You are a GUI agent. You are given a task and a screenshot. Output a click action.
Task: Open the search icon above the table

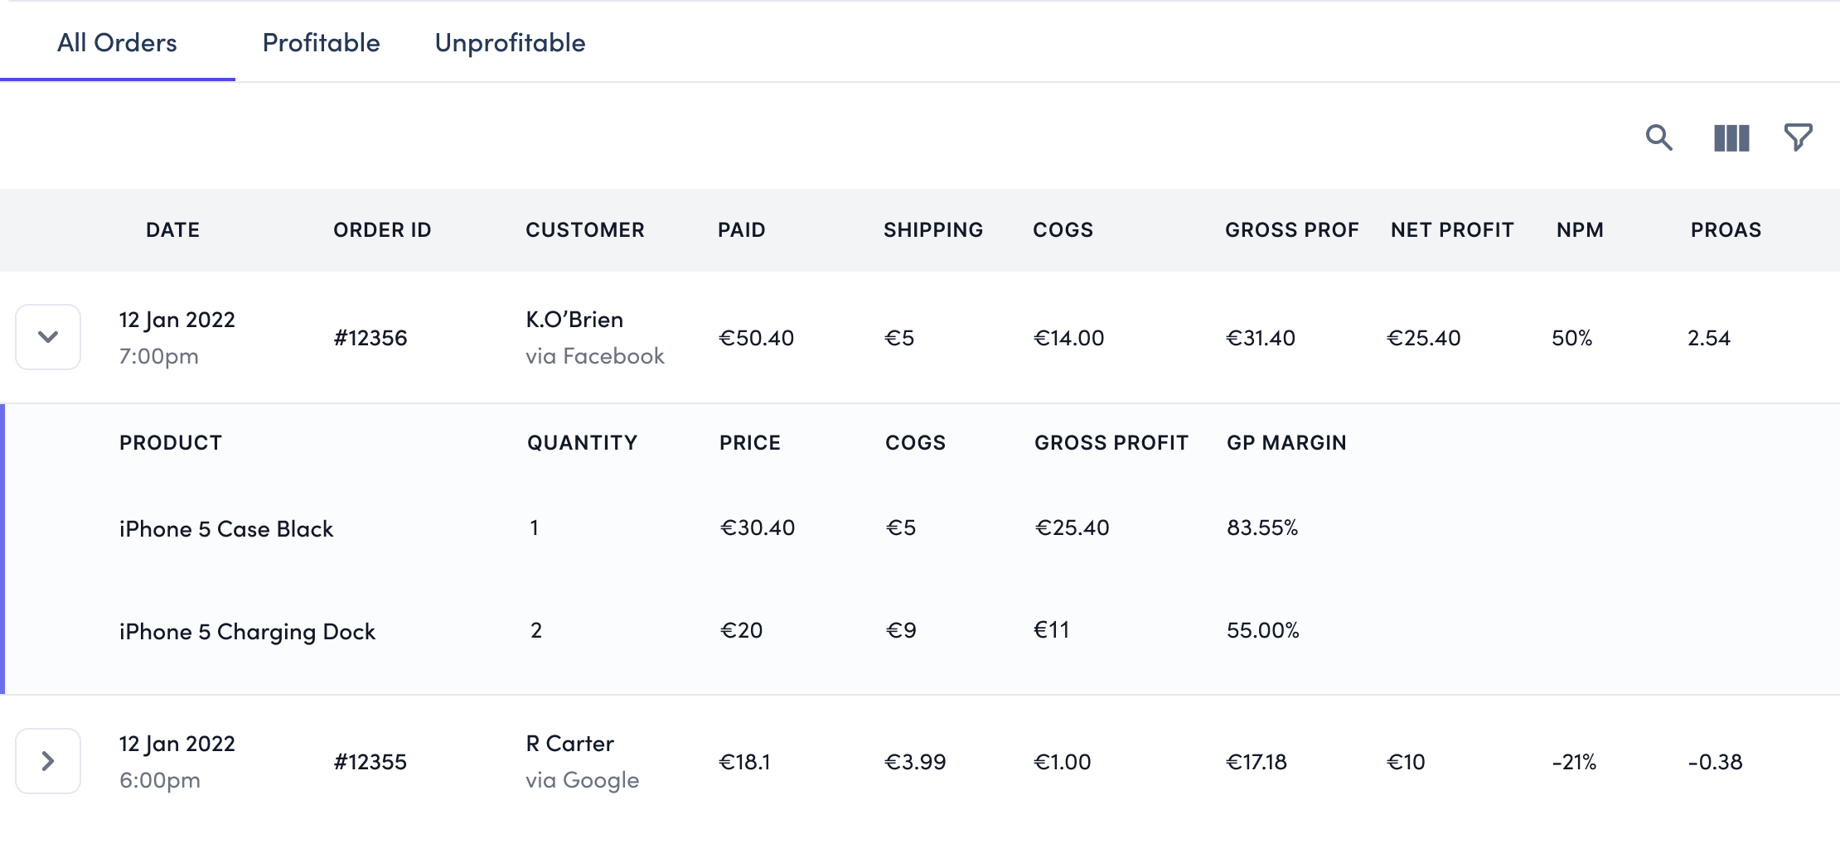click(x=1658, y=137)
